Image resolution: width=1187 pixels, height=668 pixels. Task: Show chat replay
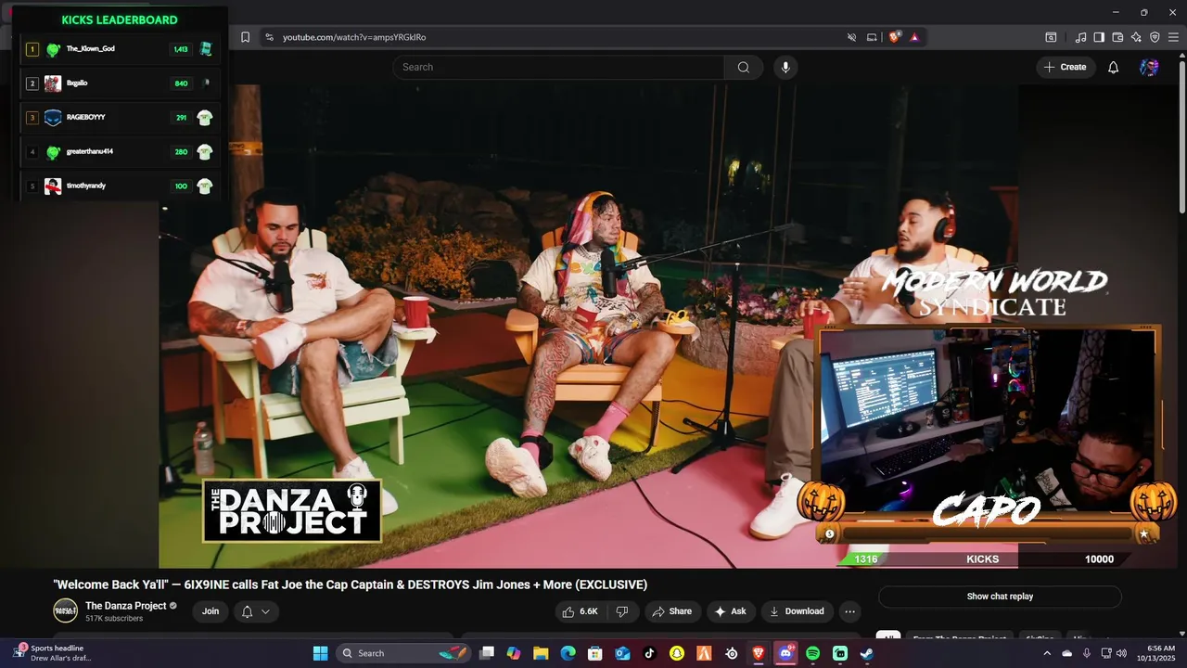pyautogui.click(x=1000, y=597)
